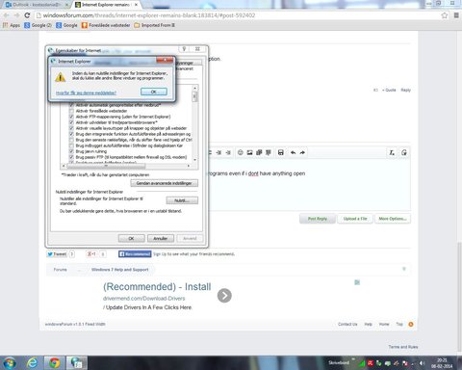Open the Apps bookmark shortcut
This screenshot has width=462, height=370.
[x=12, y=25]
